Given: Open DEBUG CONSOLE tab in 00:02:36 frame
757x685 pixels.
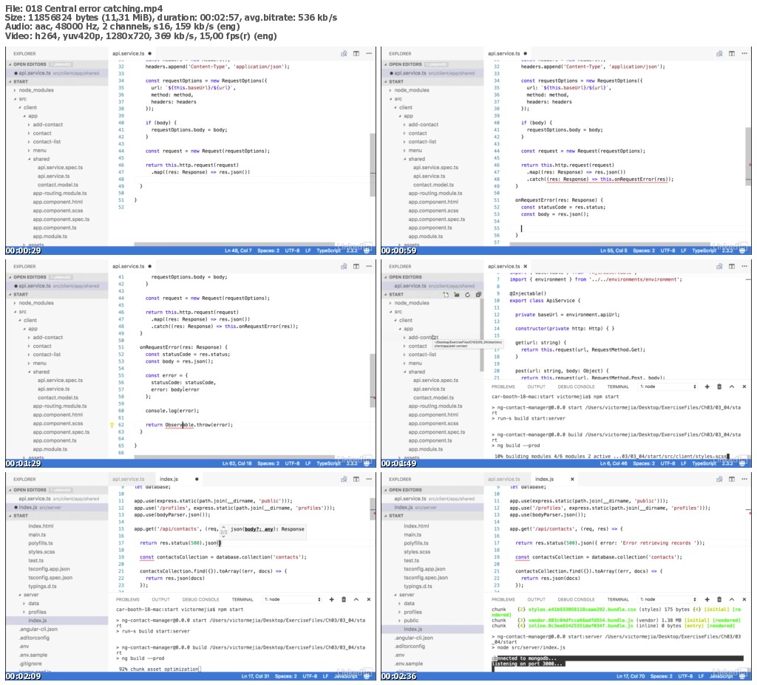Looking at the screenshot, I should click(576, 599).
